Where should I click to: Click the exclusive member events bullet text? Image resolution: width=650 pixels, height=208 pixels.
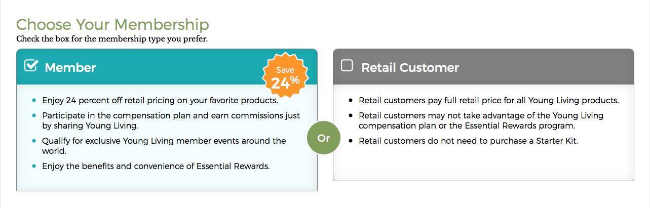[164, 146]
